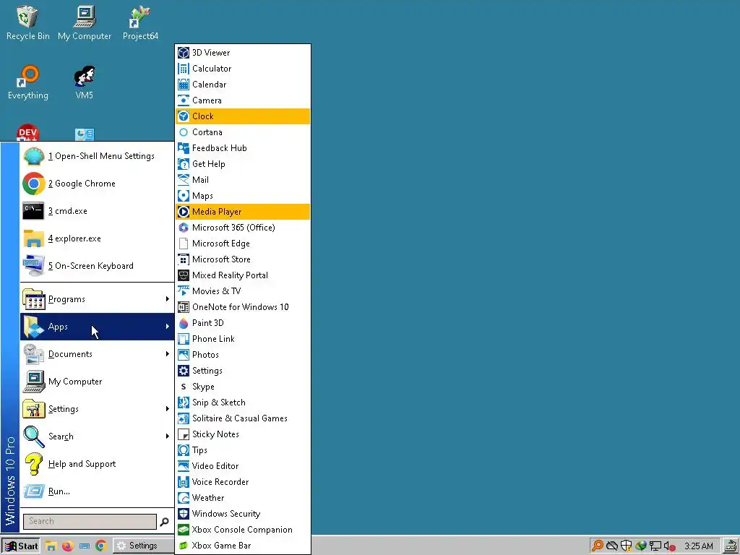Viewport: 740px width, 555px height.
Task: Open Help and Support
Action: pos(98,464)
